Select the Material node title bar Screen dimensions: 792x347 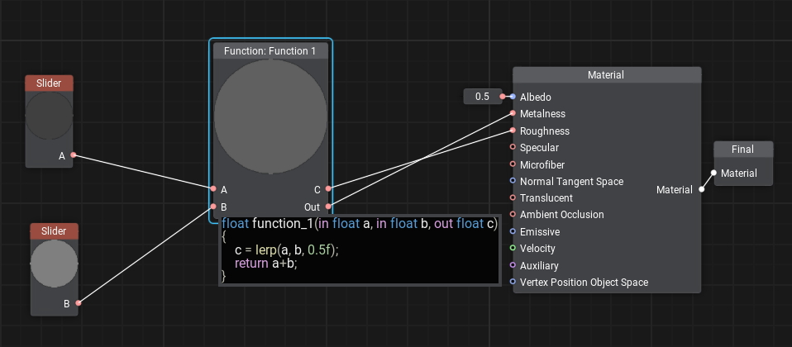coord(606,75)
